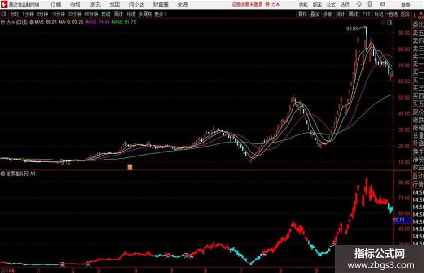Click the 自动 label in the right panel
The image size is (424, 273).
(418, 177)
